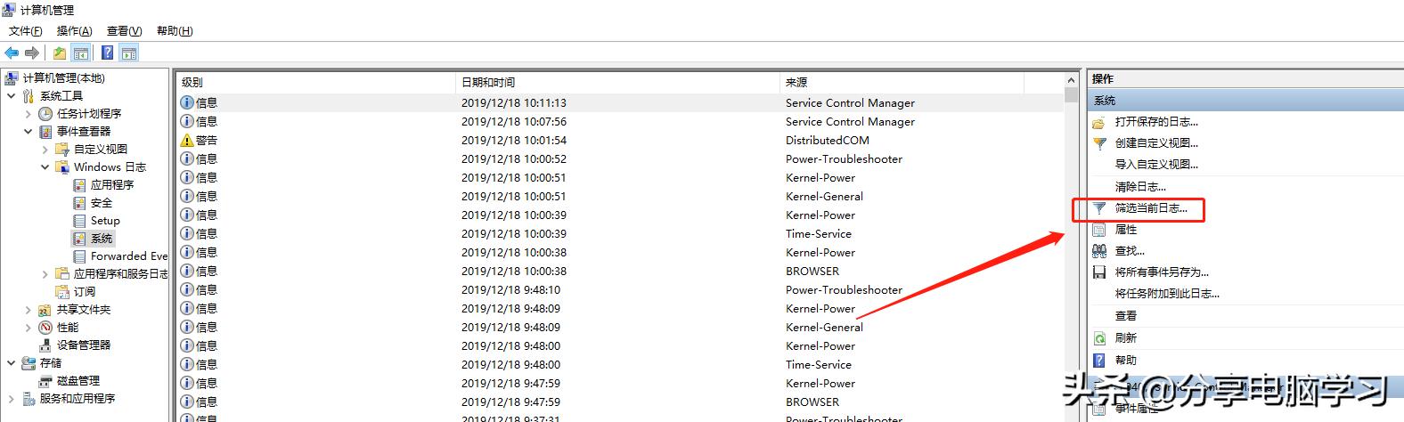Select the 订阅 tree item
This screenshot has height=422, width=1404.
click(x=85, y=292)
